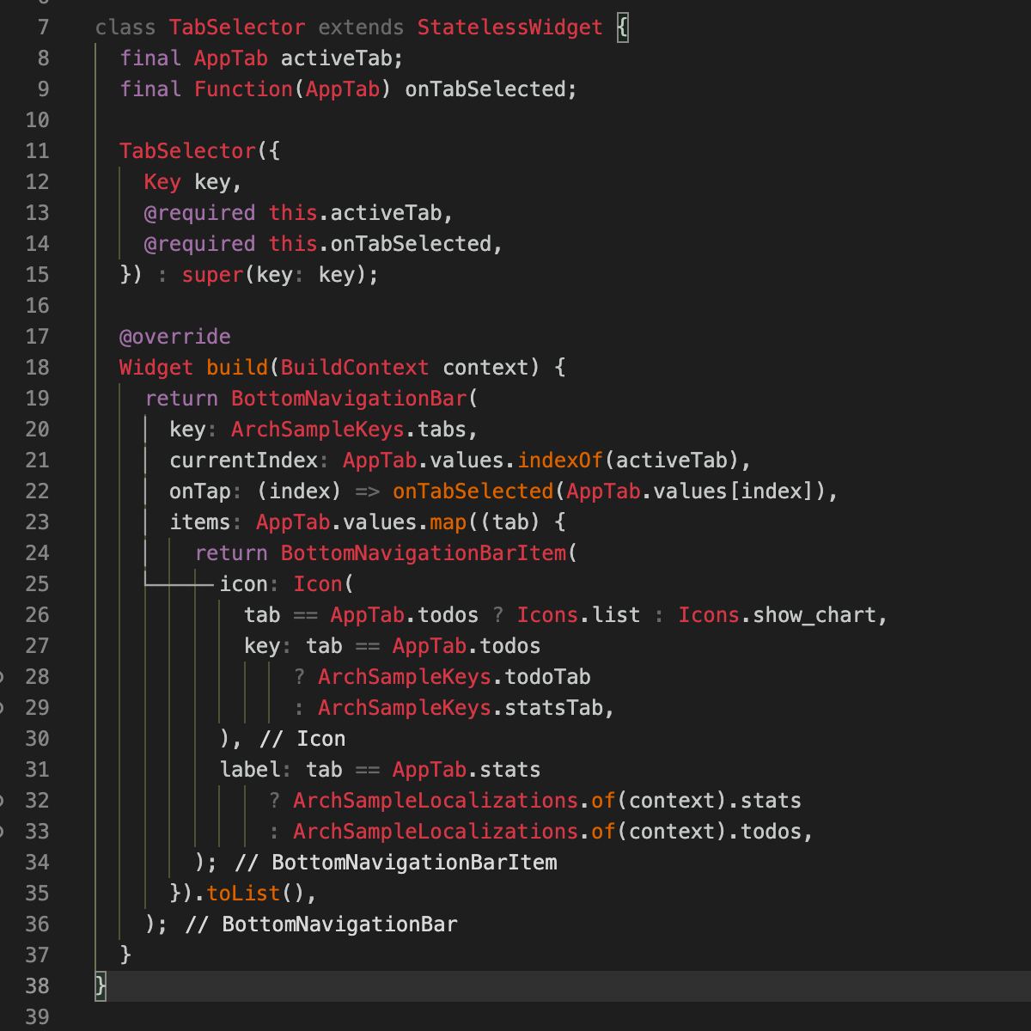Click the "build" method name
Screen dimensions: 1031x1031
(x=237, y=368)
